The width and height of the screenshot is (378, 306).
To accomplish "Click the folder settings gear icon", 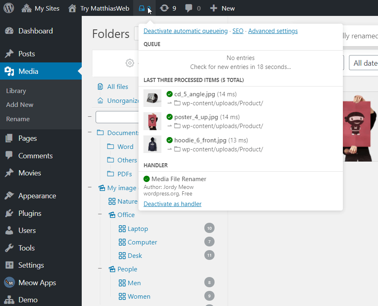I will (x=130, y=63).
